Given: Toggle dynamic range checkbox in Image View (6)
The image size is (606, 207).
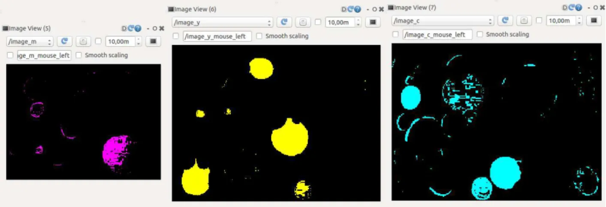Looking at the screenshot, I should click(318, 22).
